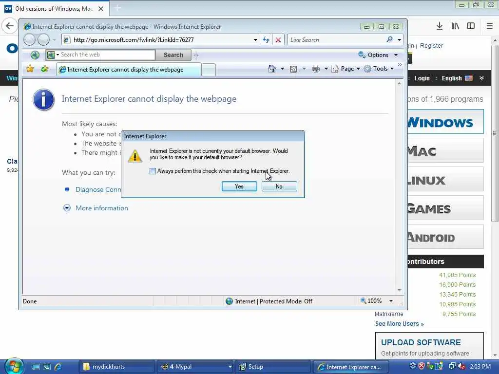
Task: Click the Windows Start orb
Action: pos(13,366)
